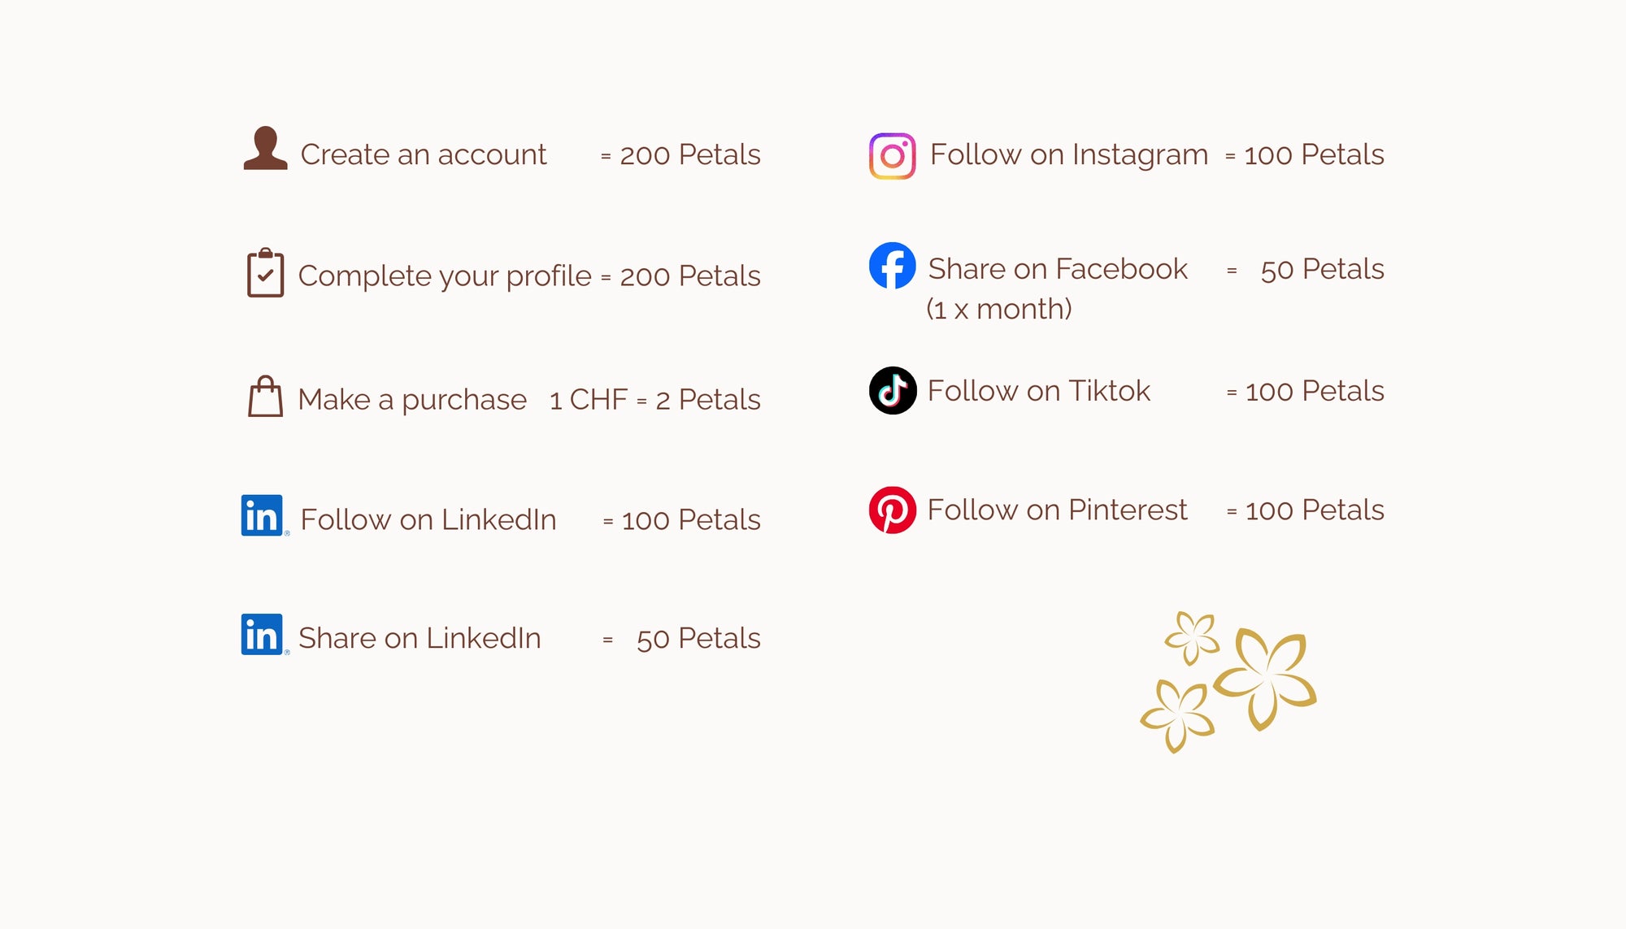1626x929 pixels.
Task: Open the Follow on Tiktok label
Action: (1038, 391)
